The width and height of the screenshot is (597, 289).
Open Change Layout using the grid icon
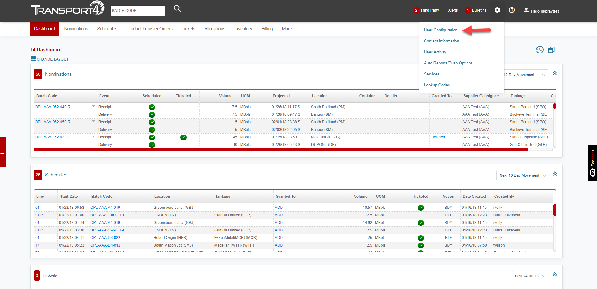33,59
